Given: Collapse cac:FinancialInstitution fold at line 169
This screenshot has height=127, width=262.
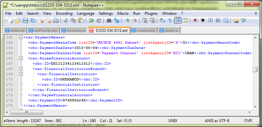Looking at the screenshot, I should [21, 74].
